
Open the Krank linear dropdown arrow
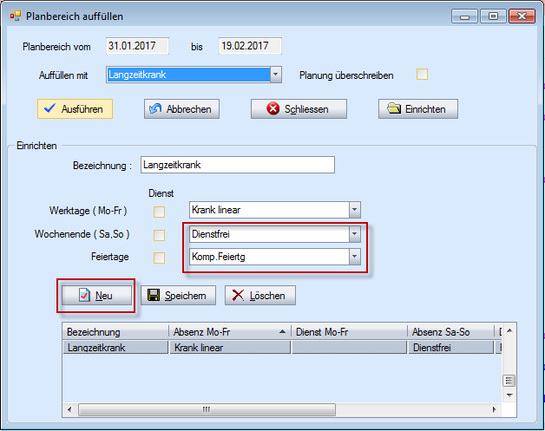coord(355,210)
